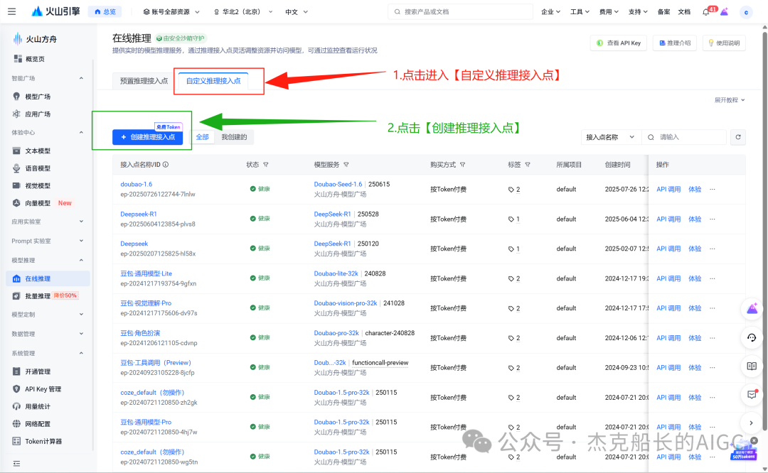This screenshot has height=473, width=768.
Task: Click the user avatar icon
Action: (x=745, y=12)
